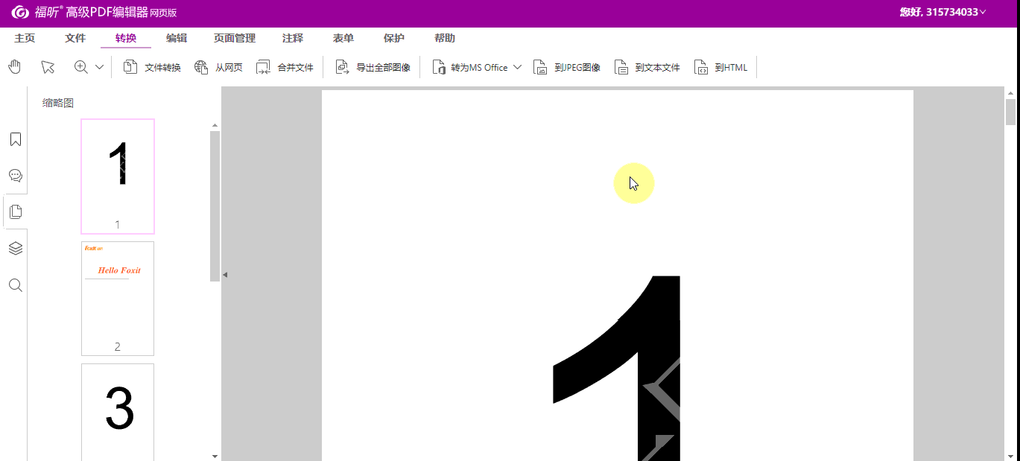Collapse the thumbnail panel with arrow handle
Image resolution: width=1020 pixels, height=461 pixels.
[x=224, y=275]
